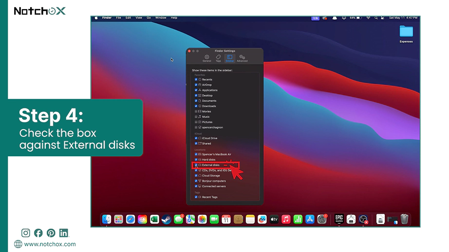The image size is (449, 252).
Task: Enable the Pictures checkbox
Action: 196,122
